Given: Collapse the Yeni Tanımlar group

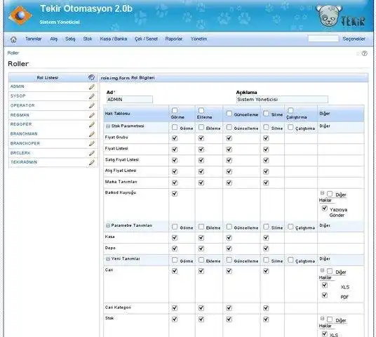Looking at the screenshot, I should click(108, 259).
